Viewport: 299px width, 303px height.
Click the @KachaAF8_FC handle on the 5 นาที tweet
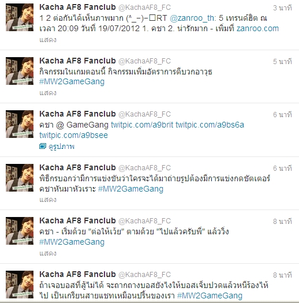144,61
